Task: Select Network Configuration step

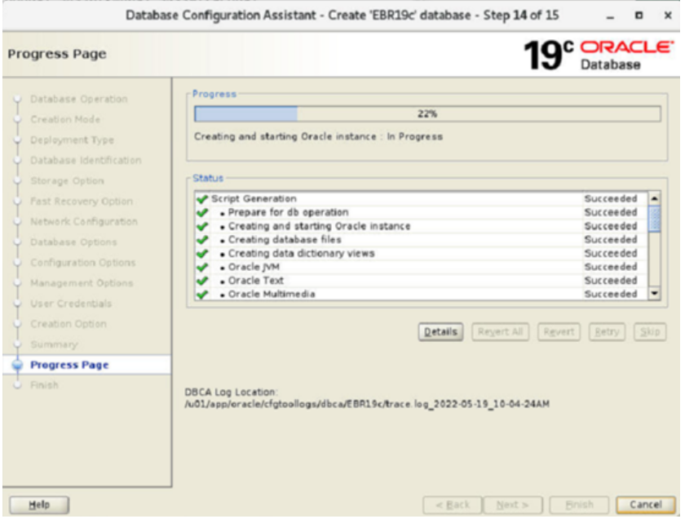Action: 84,222
